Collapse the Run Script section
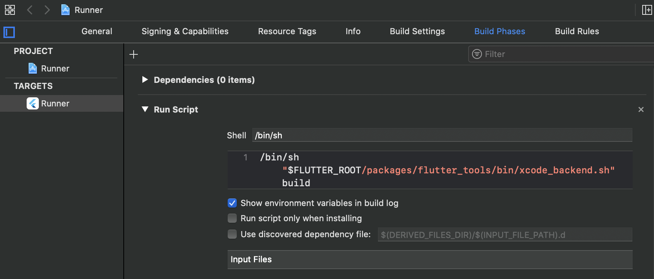 click(x=145, y=109)
